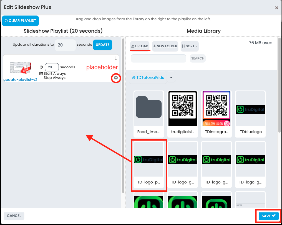Click Upload in Media Library

(x=140, y=46)
